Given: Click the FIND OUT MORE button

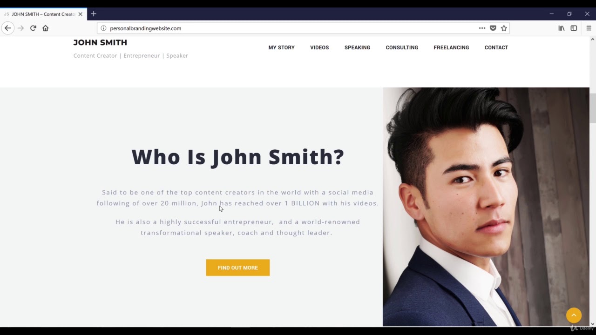Looking at the screenshot, I should point(238,268).
